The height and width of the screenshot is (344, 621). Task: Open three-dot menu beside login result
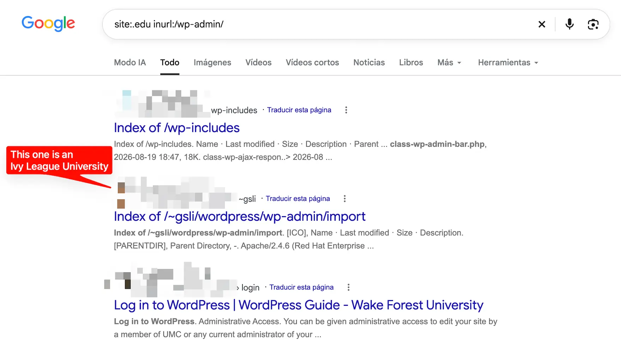(x=349, y=287)
